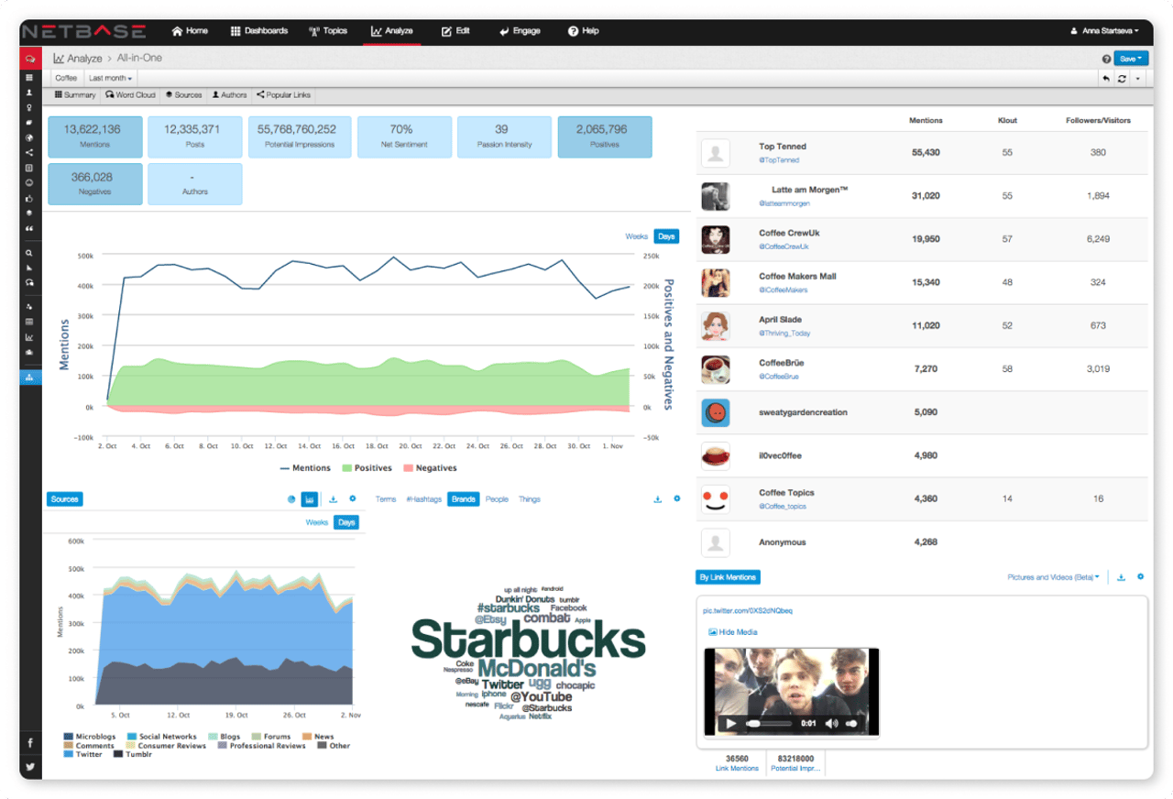
Task: Switch the word cloud to People view
Action: point(496,499)
